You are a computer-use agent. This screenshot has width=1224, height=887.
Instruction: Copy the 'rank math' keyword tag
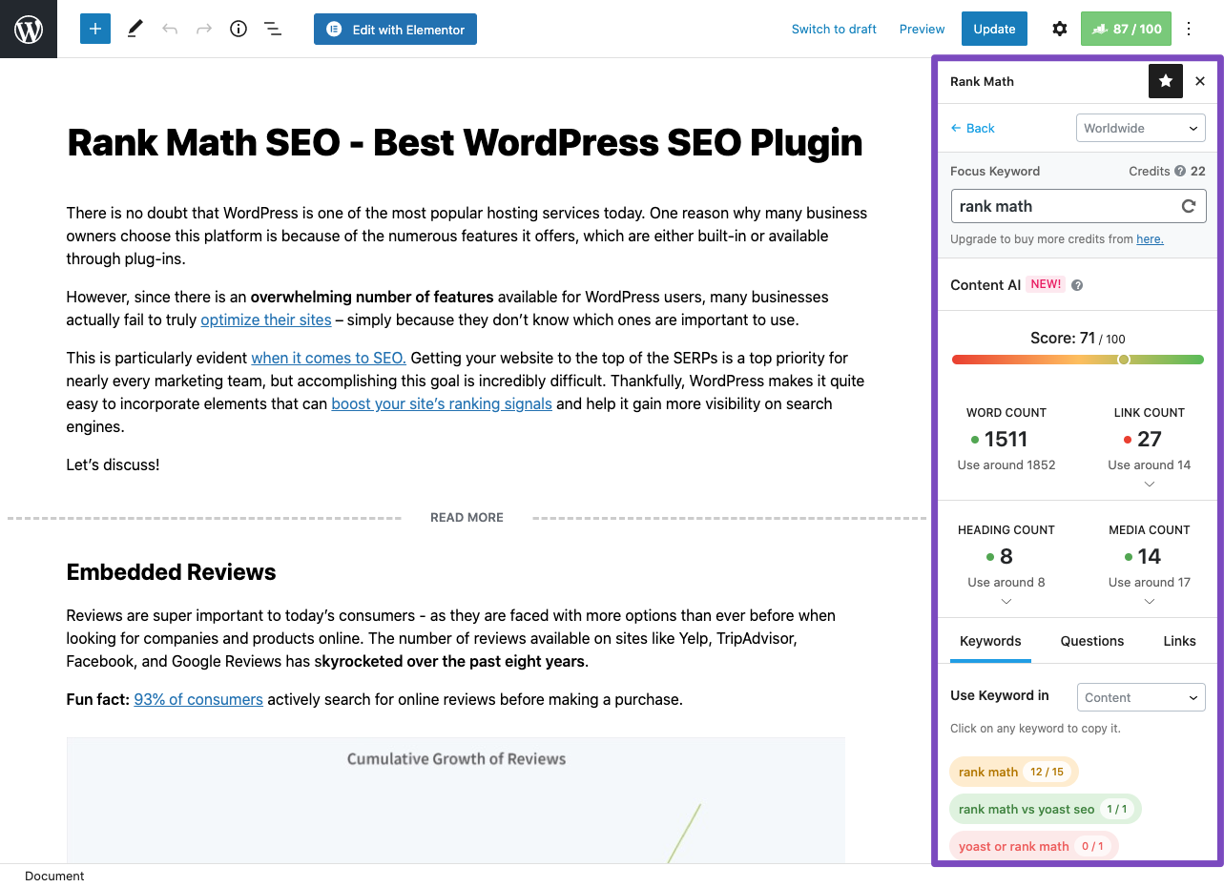coord(1013,772)
